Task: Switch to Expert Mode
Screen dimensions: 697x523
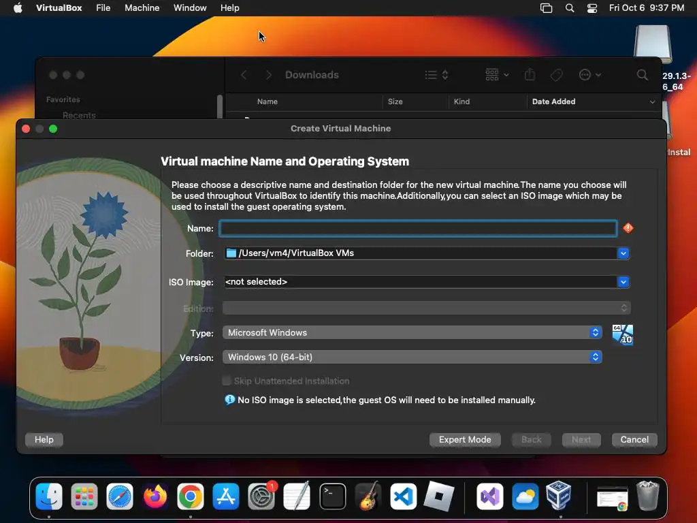Action: click(465, 439)
